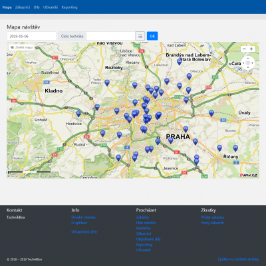Click Zpátky na začátek stránky link
Screen dimensions: 266x266
[238, 259]
